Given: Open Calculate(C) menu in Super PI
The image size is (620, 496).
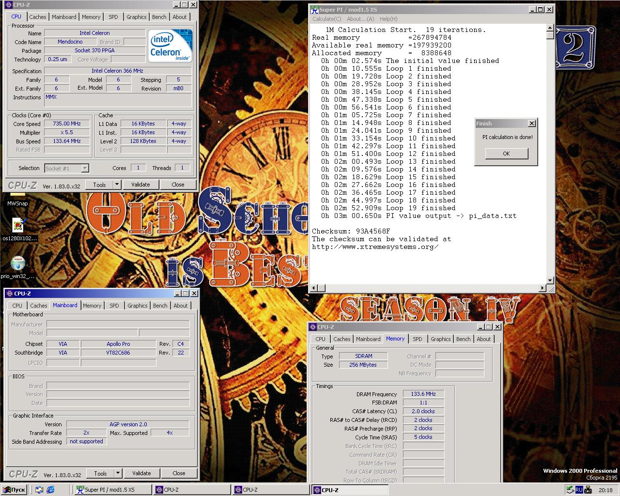Looking at the screenshot, I should pyautogui.click(x=326, y=19).
